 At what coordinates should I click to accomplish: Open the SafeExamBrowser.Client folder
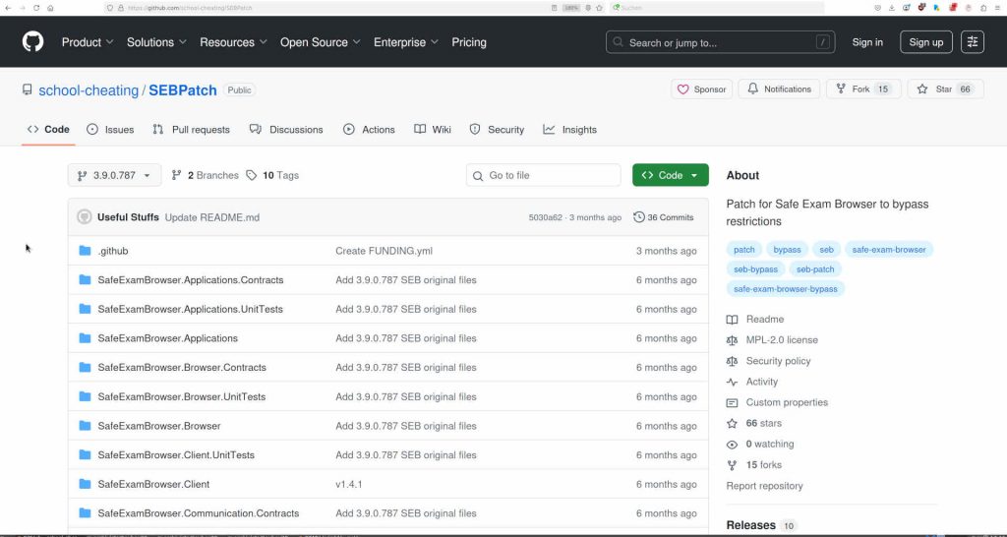click(153, 484)
